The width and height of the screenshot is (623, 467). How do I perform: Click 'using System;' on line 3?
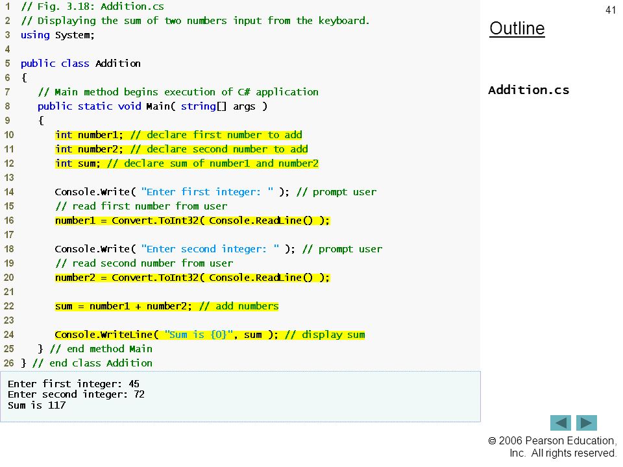pos(58,35)
